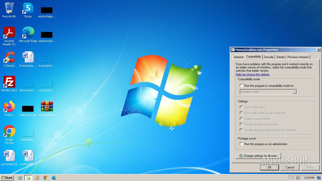This screenshot has height=181, width=322.
Task: Launch Microsoft Edge desktop shortcut
Action: click(x=28, y=35)
